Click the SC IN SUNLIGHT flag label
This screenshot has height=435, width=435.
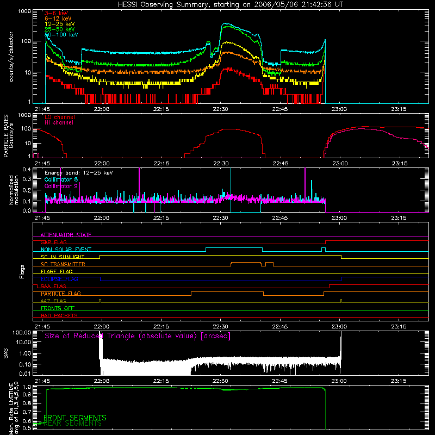coord(63,257)
